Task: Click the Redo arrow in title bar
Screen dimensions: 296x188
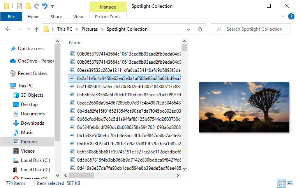Action: [37, 6]
